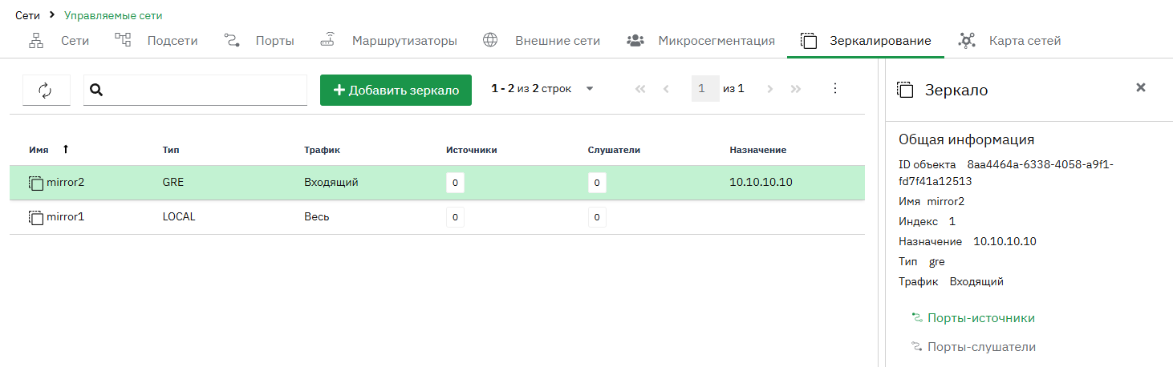Open the Порты tab
The height and width of the screenshot is (367, 1173).
[258, 40]
